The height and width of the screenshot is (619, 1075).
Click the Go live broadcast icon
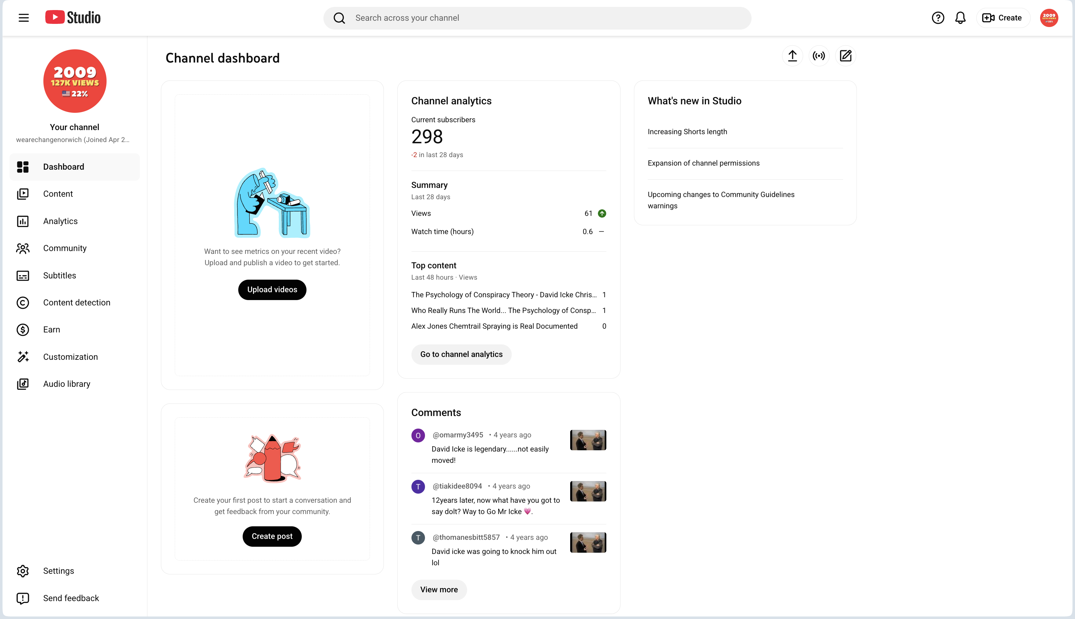point(819,56)
